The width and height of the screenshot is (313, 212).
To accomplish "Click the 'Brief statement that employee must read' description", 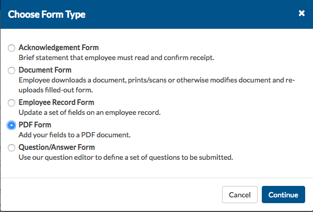I will [116, 57].
